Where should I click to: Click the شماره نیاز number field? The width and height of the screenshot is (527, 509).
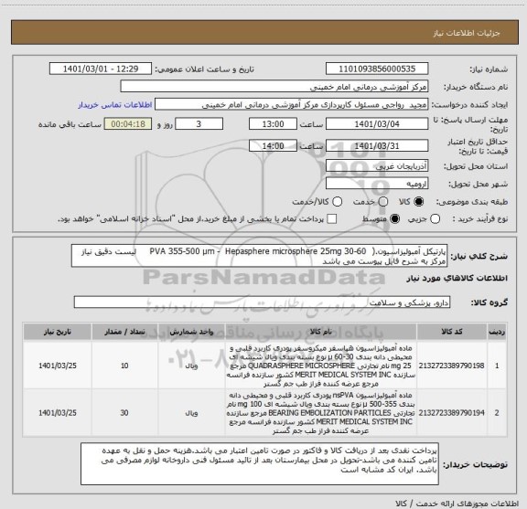tap(377, 69)
